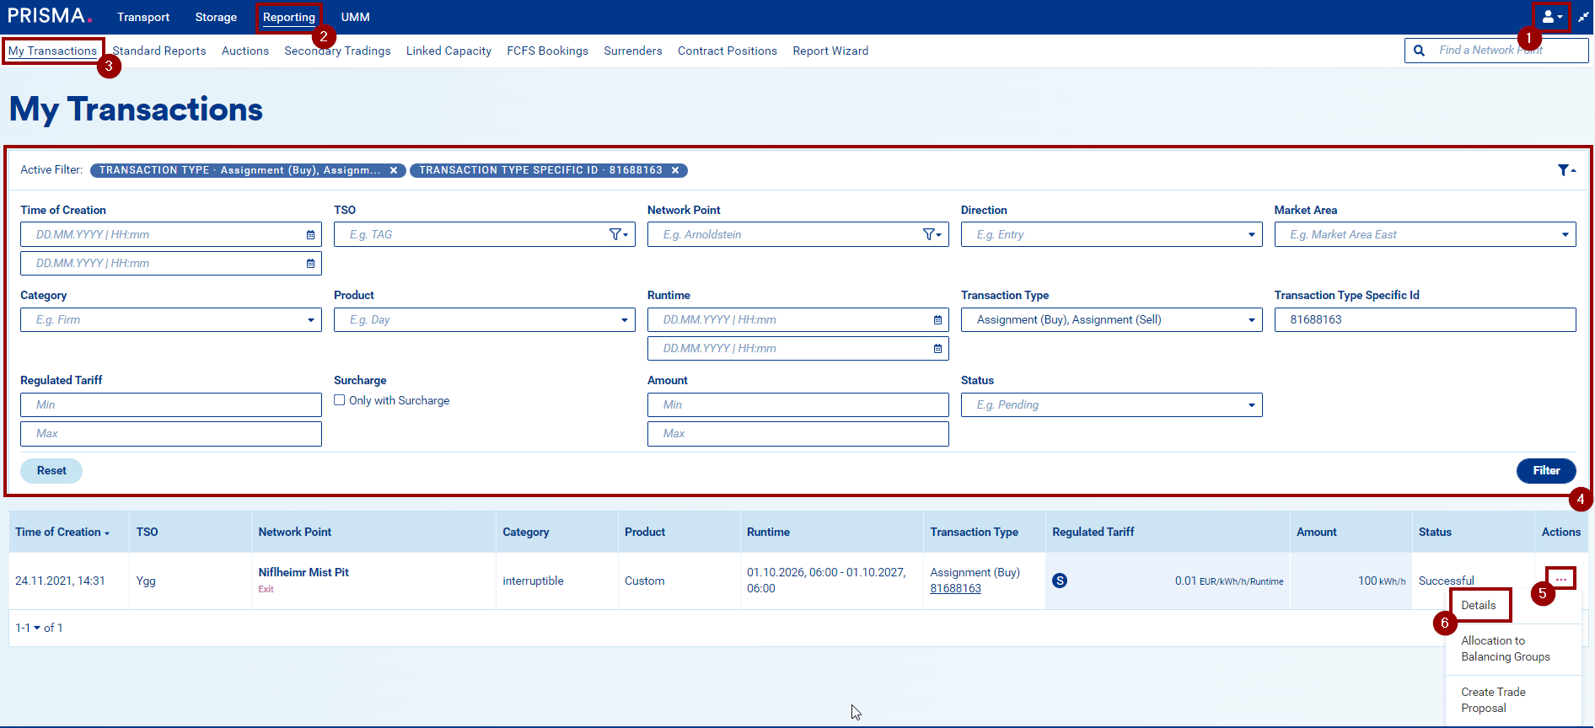
Task: Open the Runtime start calendar icon
Action: [937, 320]
